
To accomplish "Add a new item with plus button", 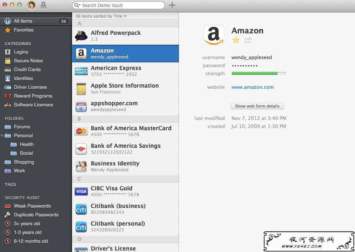I will click(172, 5).
